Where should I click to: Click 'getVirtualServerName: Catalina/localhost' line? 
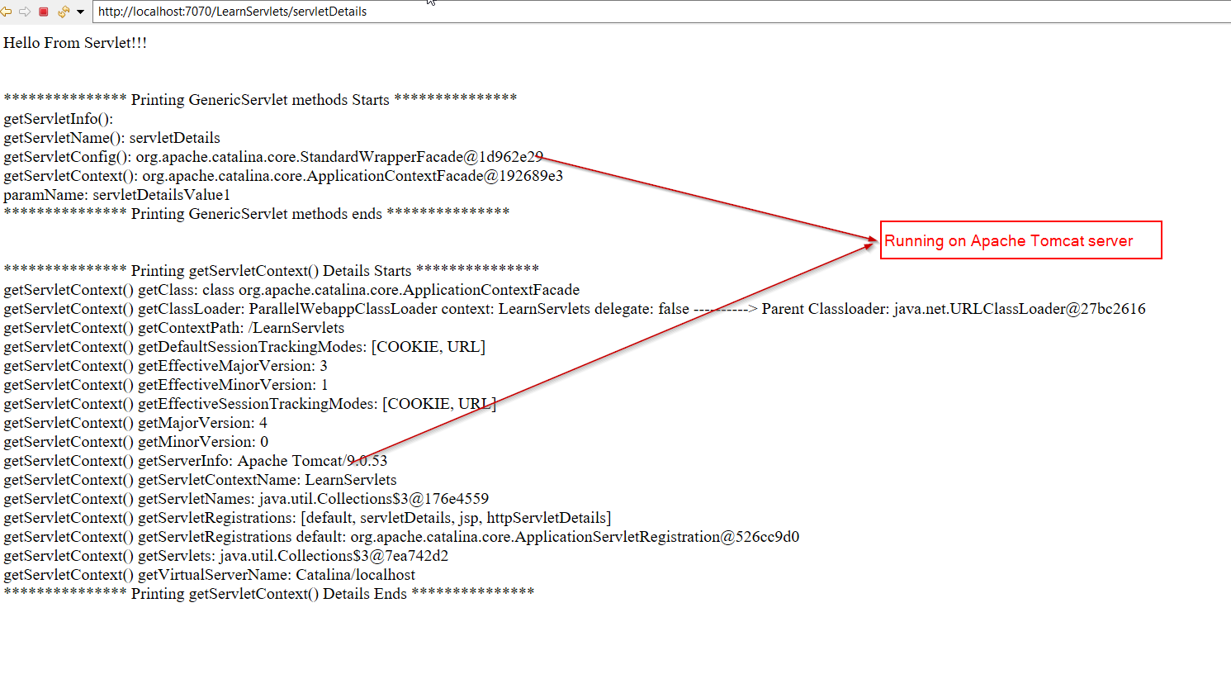(210, 575)
